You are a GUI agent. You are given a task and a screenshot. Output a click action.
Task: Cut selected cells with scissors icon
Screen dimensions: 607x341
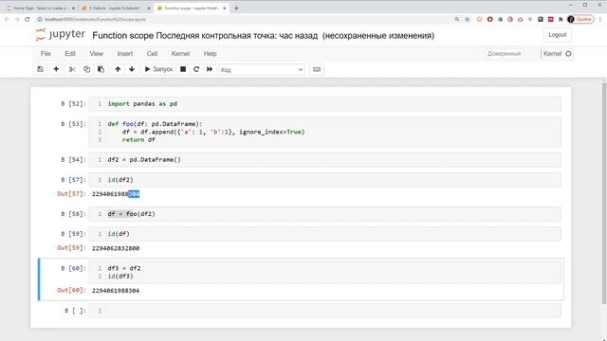72,69
